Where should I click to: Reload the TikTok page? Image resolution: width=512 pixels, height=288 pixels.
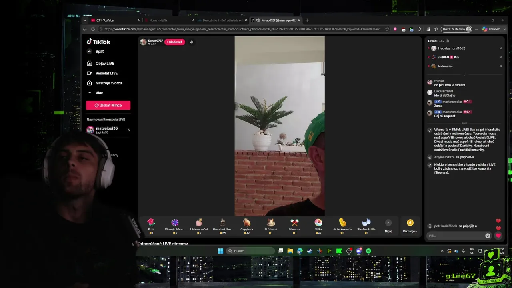click(93, 29)
